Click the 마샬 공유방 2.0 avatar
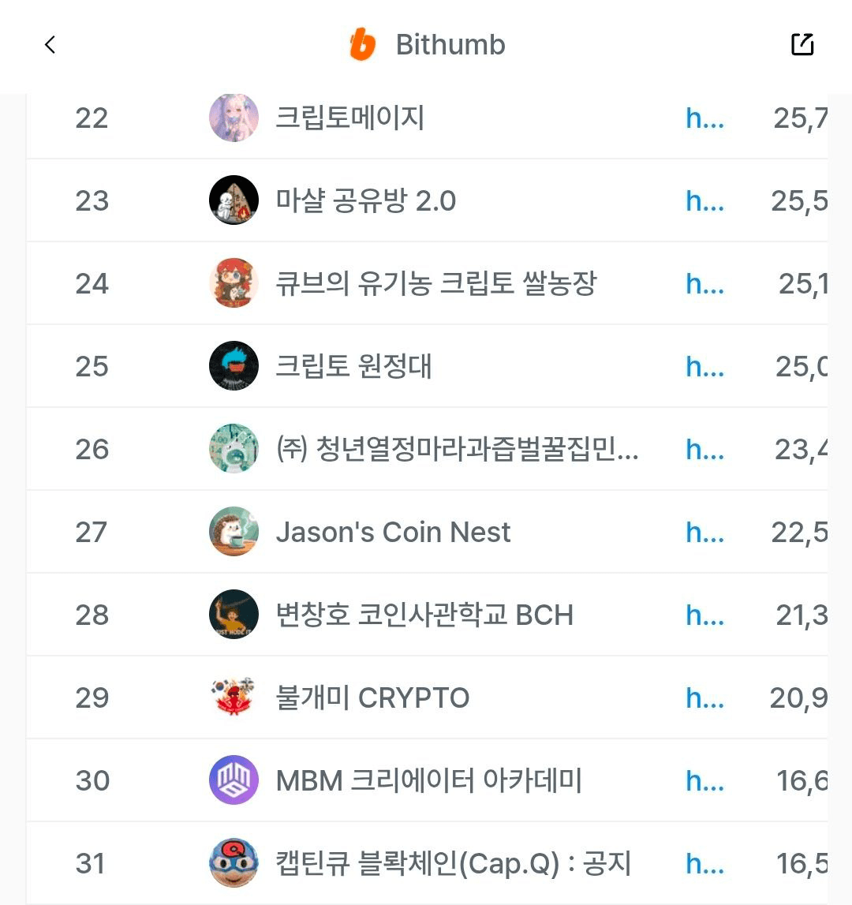The height and width of the screenshot is (905, 852). (234, 200)
